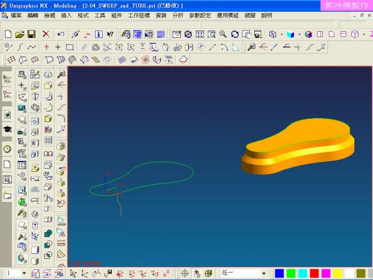373x280 pixels.
Task: Pick the yellow color swatch
Action: [338, 273]
